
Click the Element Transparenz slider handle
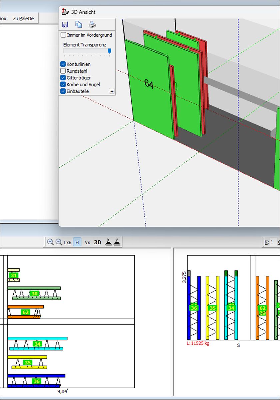click(109, 51)
